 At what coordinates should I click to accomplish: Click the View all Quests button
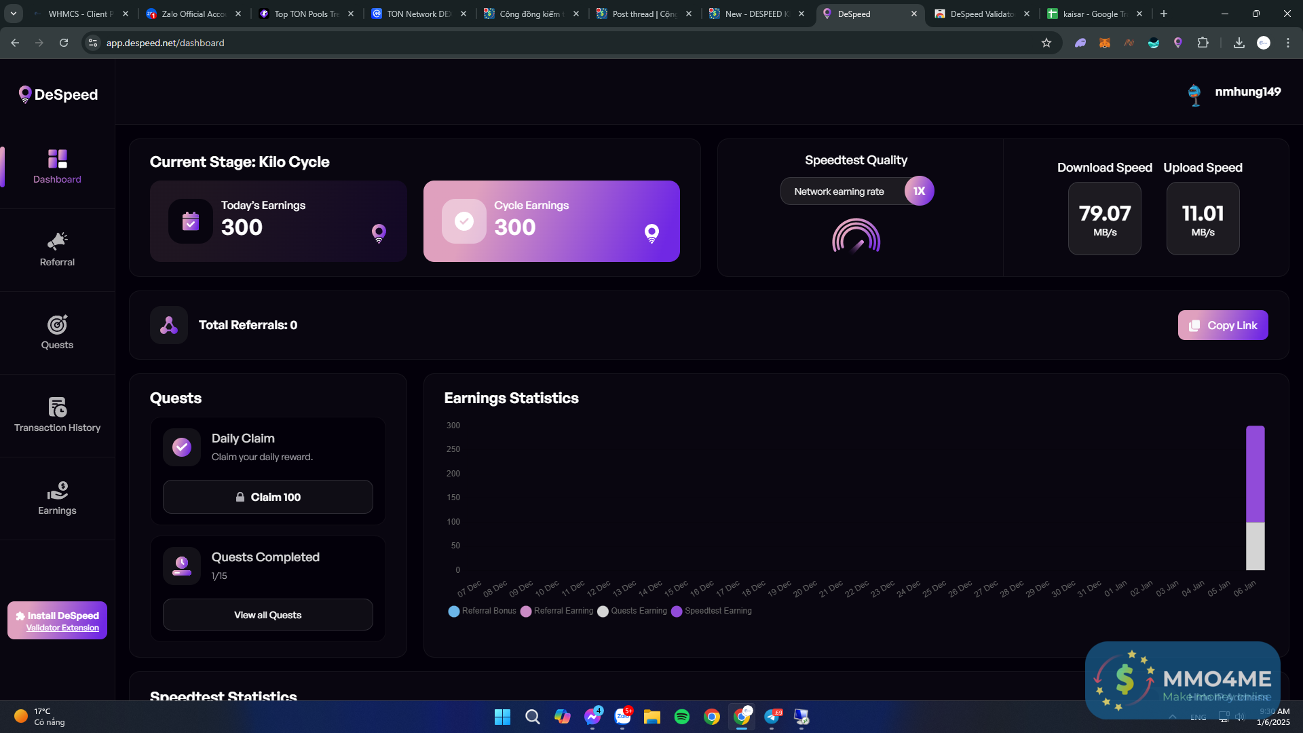(x=267, y=615)
